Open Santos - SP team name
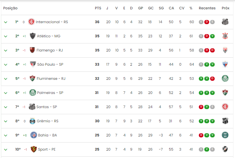The image size is (235, 158). pos(47,107)
